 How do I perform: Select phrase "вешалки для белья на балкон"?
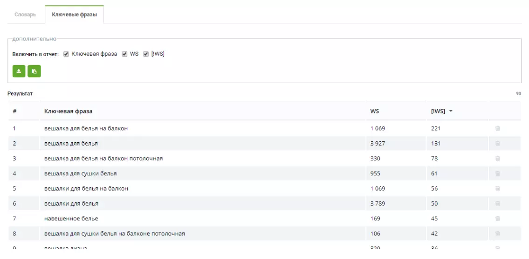(x=86, y=189)
